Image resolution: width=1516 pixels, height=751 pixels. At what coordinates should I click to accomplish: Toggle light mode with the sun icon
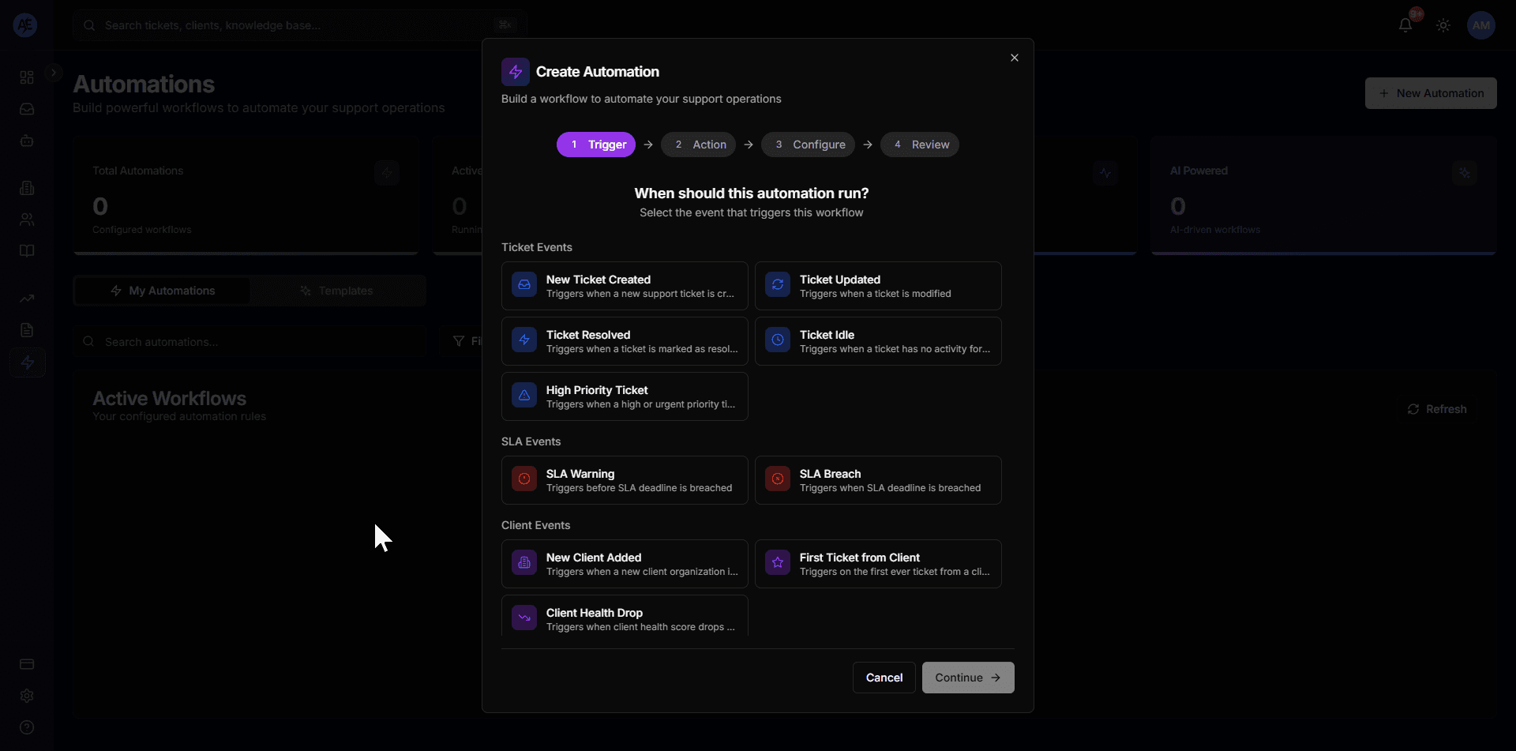1443,24
